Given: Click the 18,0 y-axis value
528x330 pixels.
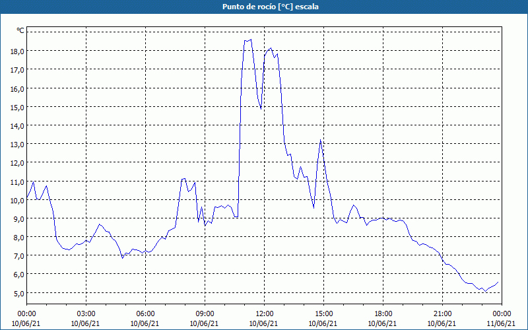Looking at the screenshot, I should tap(17, 51).
